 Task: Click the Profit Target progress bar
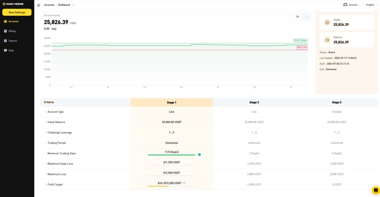172,186
